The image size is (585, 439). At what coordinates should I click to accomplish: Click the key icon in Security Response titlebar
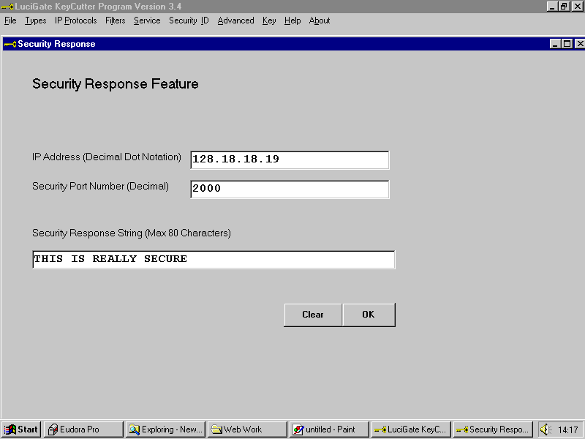(x=10, y=44)
